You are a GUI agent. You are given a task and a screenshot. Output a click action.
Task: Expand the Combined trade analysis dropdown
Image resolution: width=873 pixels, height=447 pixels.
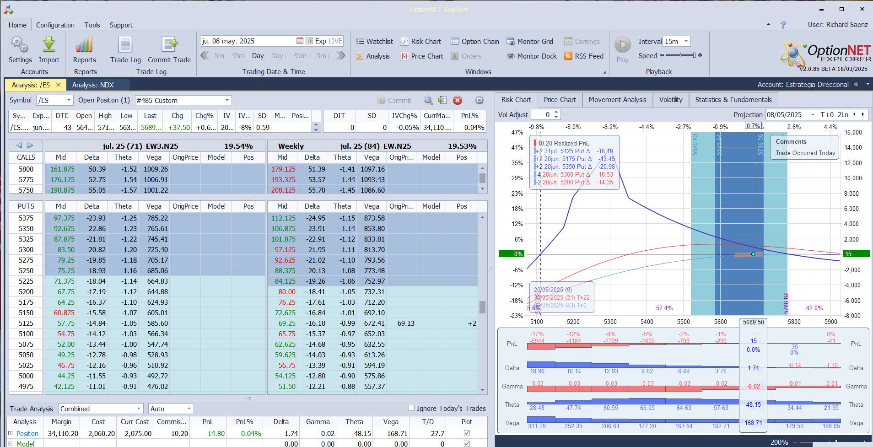coord(139,409)
